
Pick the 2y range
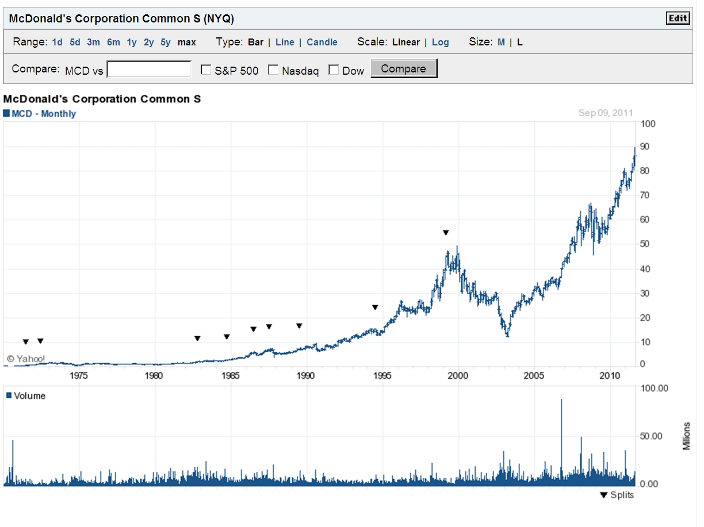149,42
